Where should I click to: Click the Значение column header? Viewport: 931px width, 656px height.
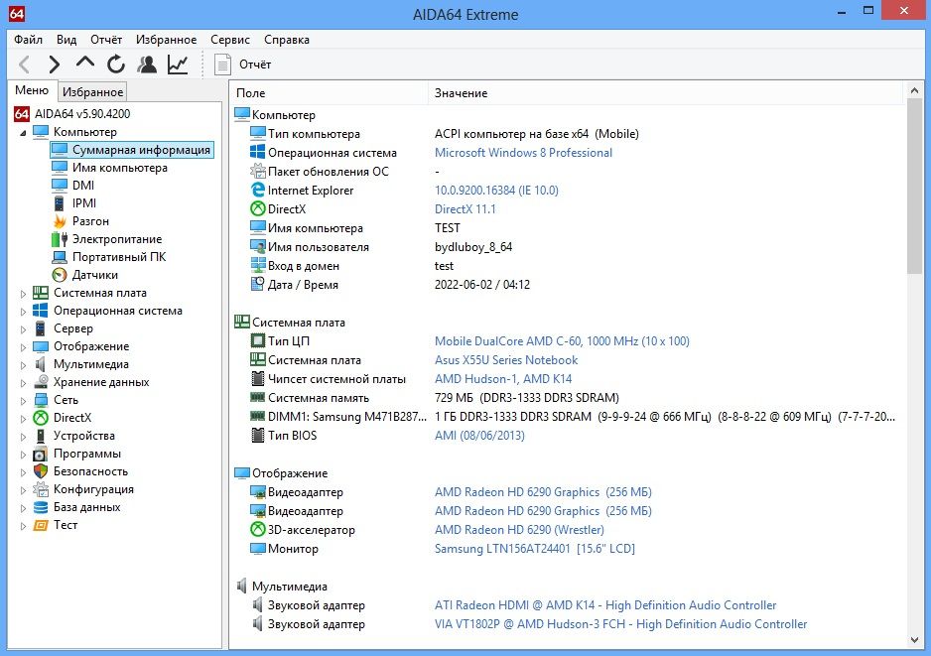click(x=666, y=93)
